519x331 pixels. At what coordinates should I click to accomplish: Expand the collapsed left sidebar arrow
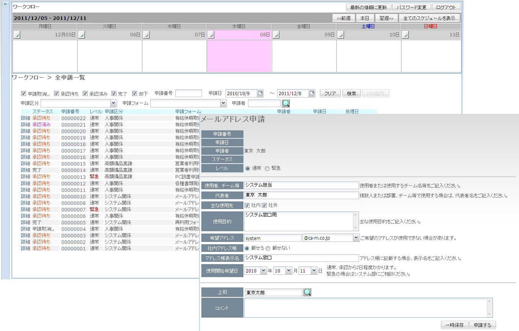(5, 4)
